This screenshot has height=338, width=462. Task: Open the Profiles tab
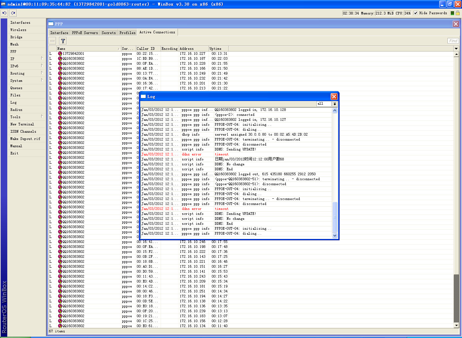click(127, 33)
